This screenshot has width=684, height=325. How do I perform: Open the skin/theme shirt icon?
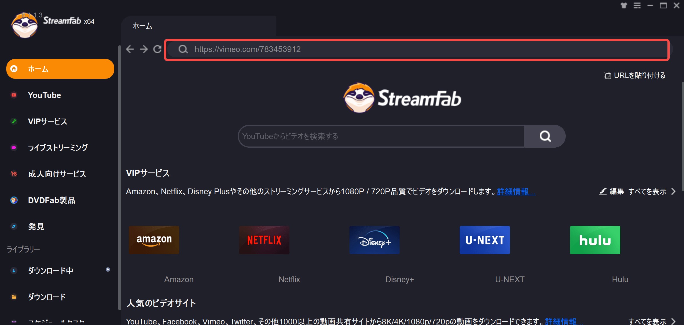click(624, 5)
